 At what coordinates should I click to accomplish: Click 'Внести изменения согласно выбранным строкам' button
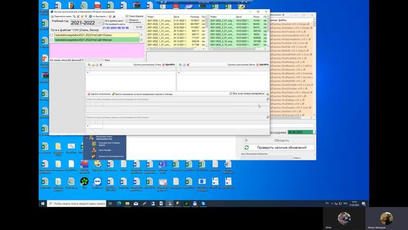142,94
